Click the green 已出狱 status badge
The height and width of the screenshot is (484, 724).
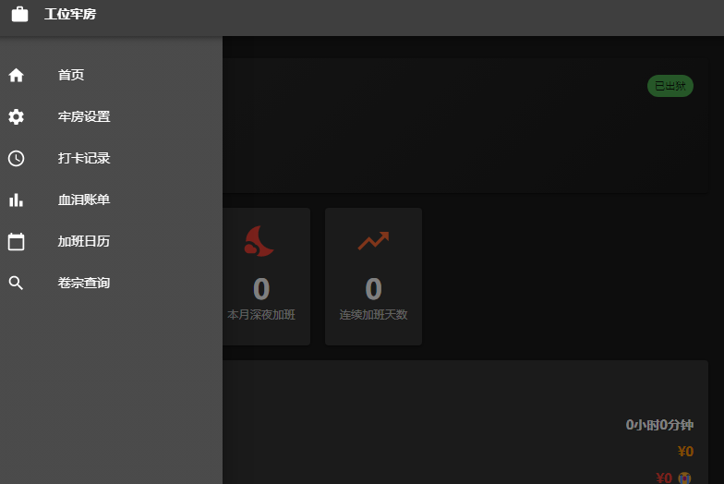pyautogui.click(x=670, y=86)
